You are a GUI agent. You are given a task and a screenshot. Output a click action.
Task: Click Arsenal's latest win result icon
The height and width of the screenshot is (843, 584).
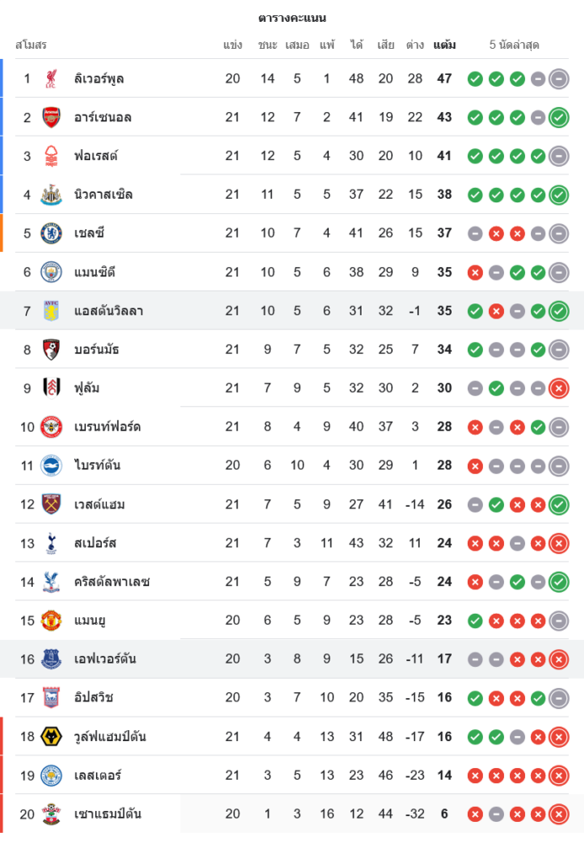point(558,117)
